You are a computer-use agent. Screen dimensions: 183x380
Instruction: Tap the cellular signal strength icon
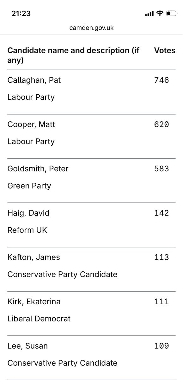coord(149,14)
